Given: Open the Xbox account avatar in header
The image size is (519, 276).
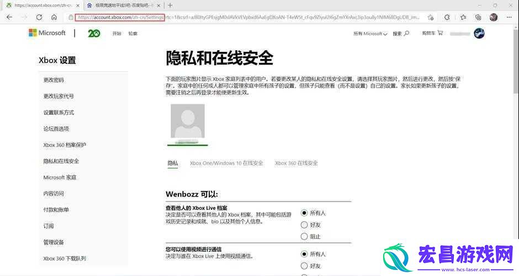Looking at the screenshot, I should pos(479,33).
